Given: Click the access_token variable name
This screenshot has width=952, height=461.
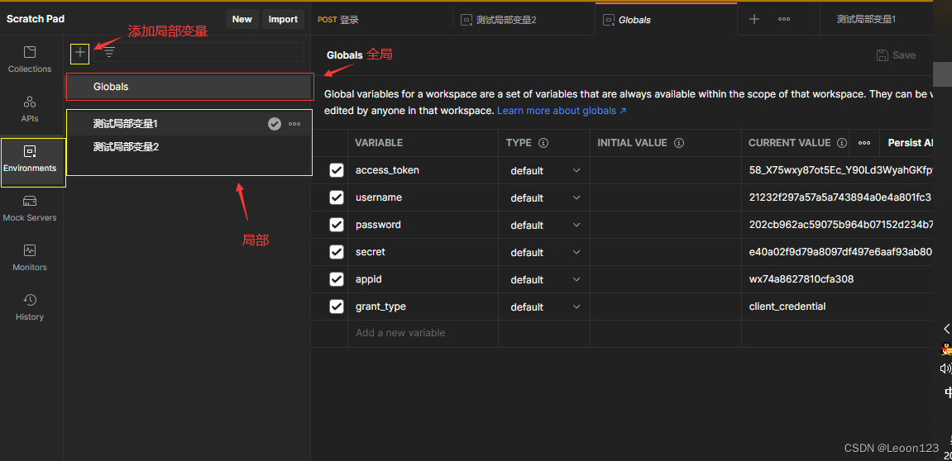Looking at the screenshot, I should 387,170.
